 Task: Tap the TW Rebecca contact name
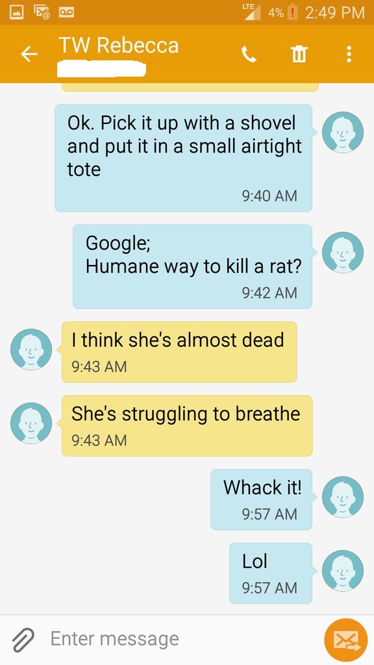point(119,45)
